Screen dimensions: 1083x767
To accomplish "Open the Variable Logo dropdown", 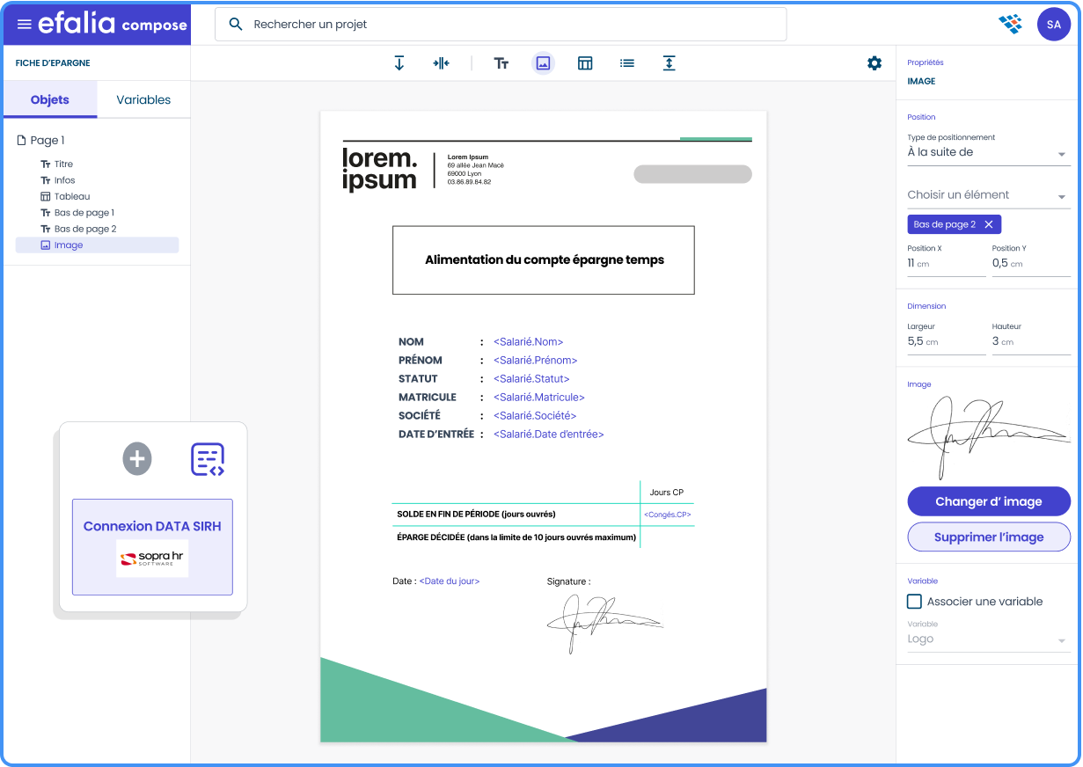I will (988, 639).
